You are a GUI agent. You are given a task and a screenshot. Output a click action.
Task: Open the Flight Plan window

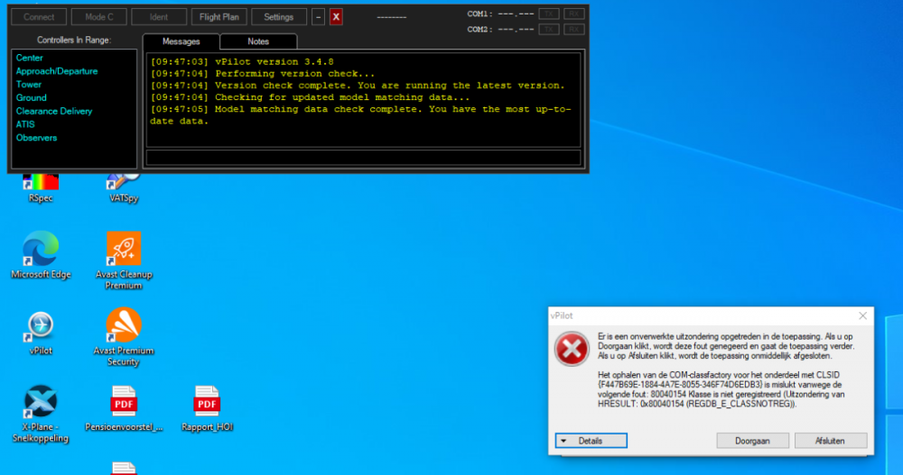(x=219, y=17)
